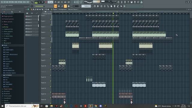
Task: Click the main volume knob
Action: coord(32,2)
